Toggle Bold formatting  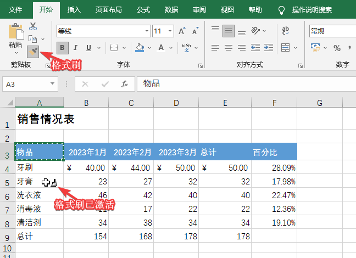(x=62, y=48)
